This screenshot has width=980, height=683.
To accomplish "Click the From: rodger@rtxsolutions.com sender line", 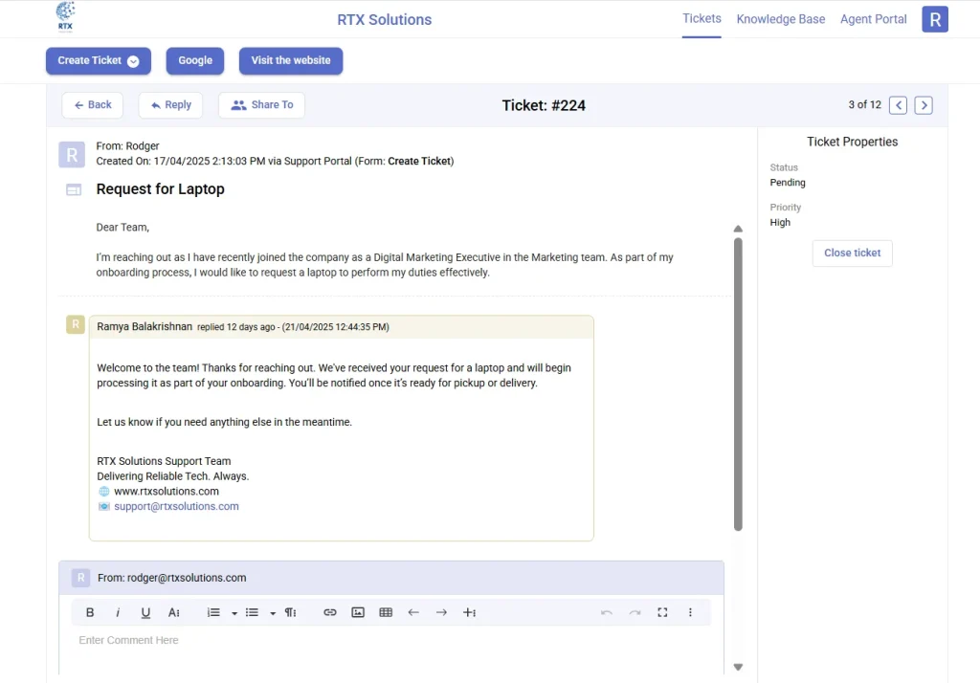I will [172, 578].
